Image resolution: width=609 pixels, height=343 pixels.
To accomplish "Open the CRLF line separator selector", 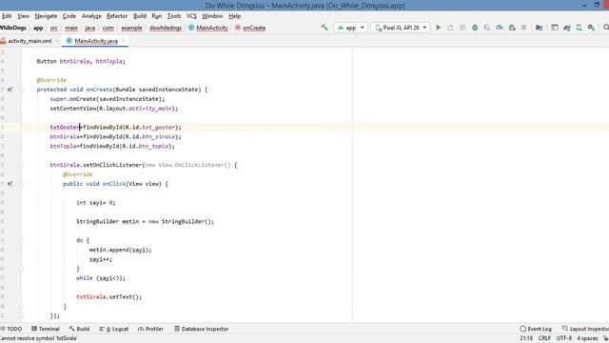I will click(x=544, y=338).
